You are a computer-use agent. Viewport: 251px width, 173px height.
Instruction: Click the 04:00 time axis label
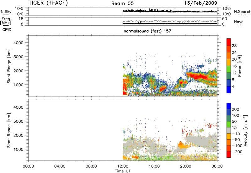pos(60,166)
